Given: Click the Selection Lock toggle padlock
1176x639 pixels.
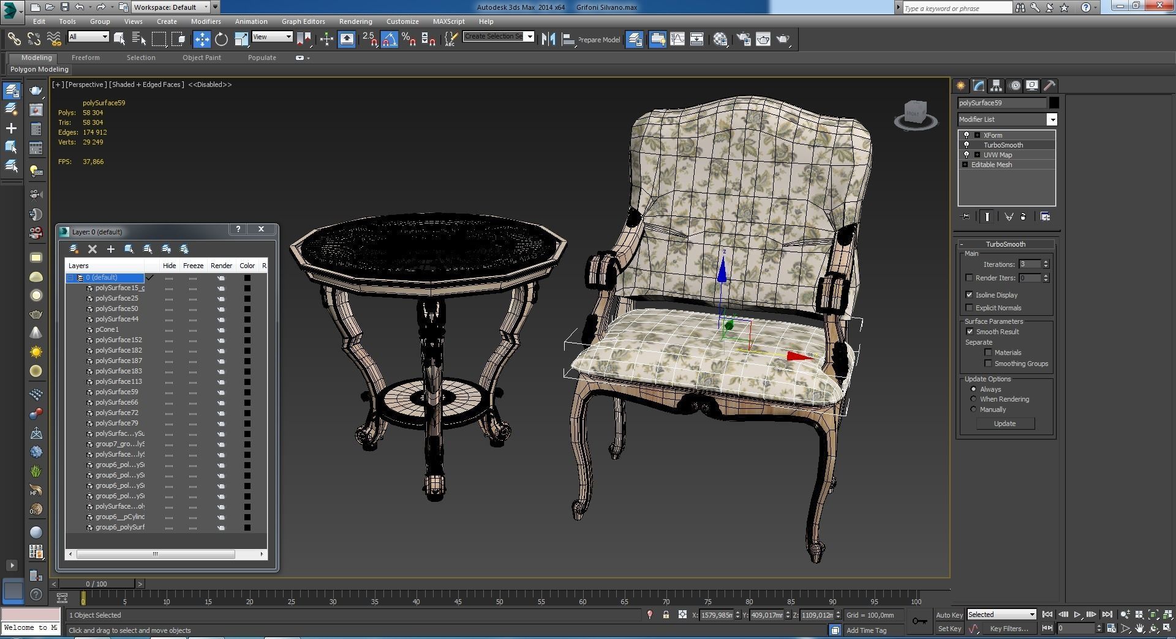Looking at the screenshot, I should pyautogui.click(x=666, y=615).
